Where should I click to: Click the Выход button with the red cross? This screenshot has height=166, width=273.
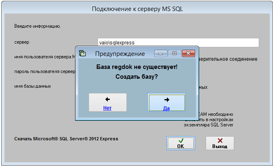pos(220,143)
